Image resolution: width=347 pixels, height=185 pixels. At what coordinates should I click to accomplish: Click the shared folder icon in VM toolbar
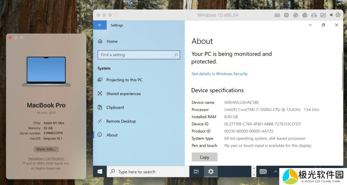point(323,15)
